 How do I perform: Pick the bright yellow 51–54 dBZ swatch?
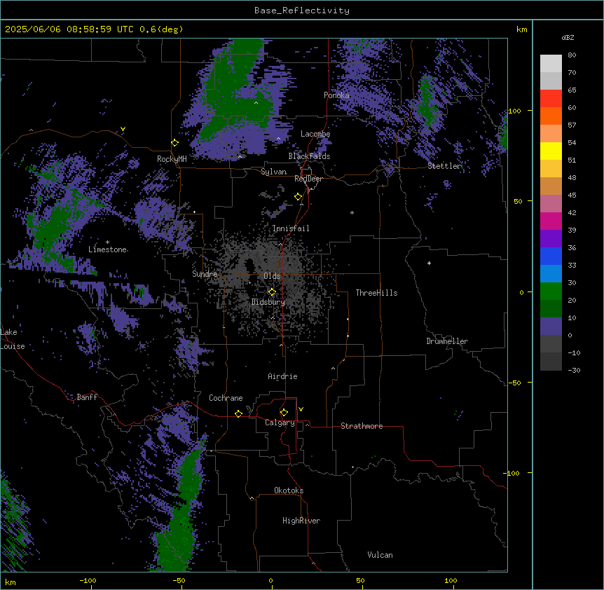click(x=551, y=151)
